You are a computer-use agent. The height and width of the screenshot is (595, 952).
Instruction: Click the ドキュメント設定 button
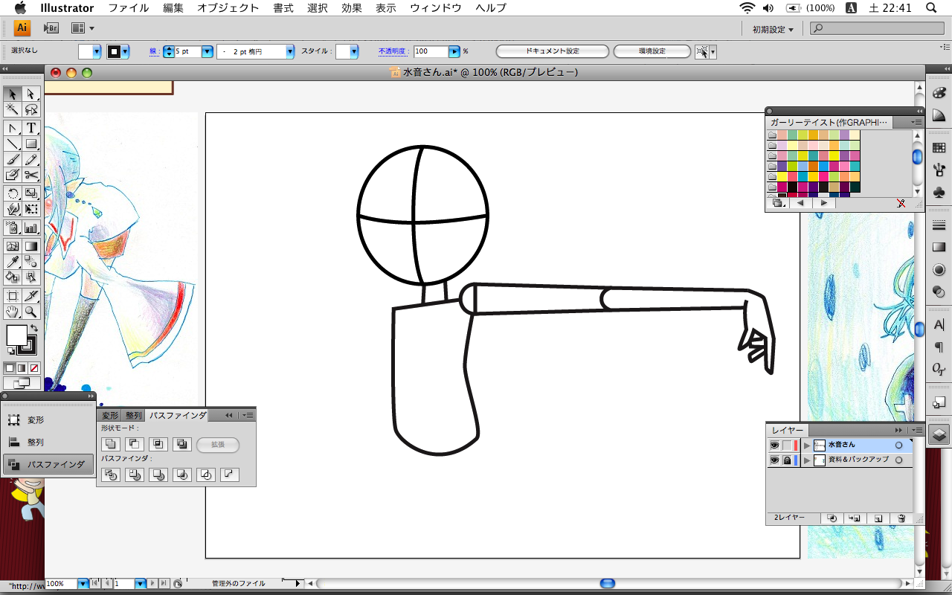click(552, 51)
